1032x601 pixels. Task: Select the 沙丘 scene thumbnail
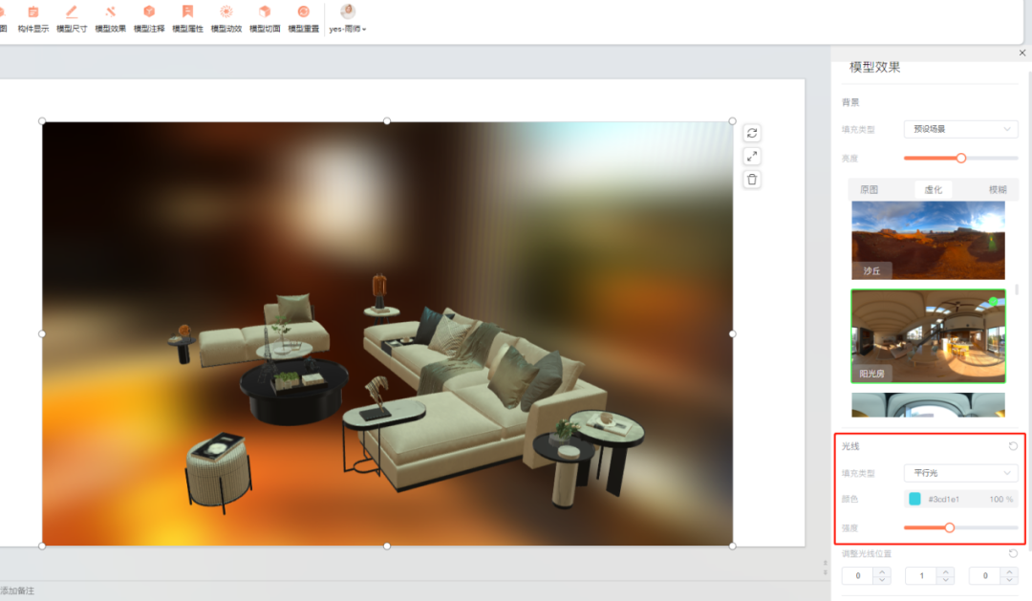(926, 240)
